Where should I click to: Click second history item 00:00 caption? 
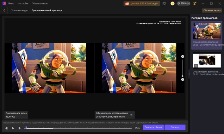click(208, 73)
